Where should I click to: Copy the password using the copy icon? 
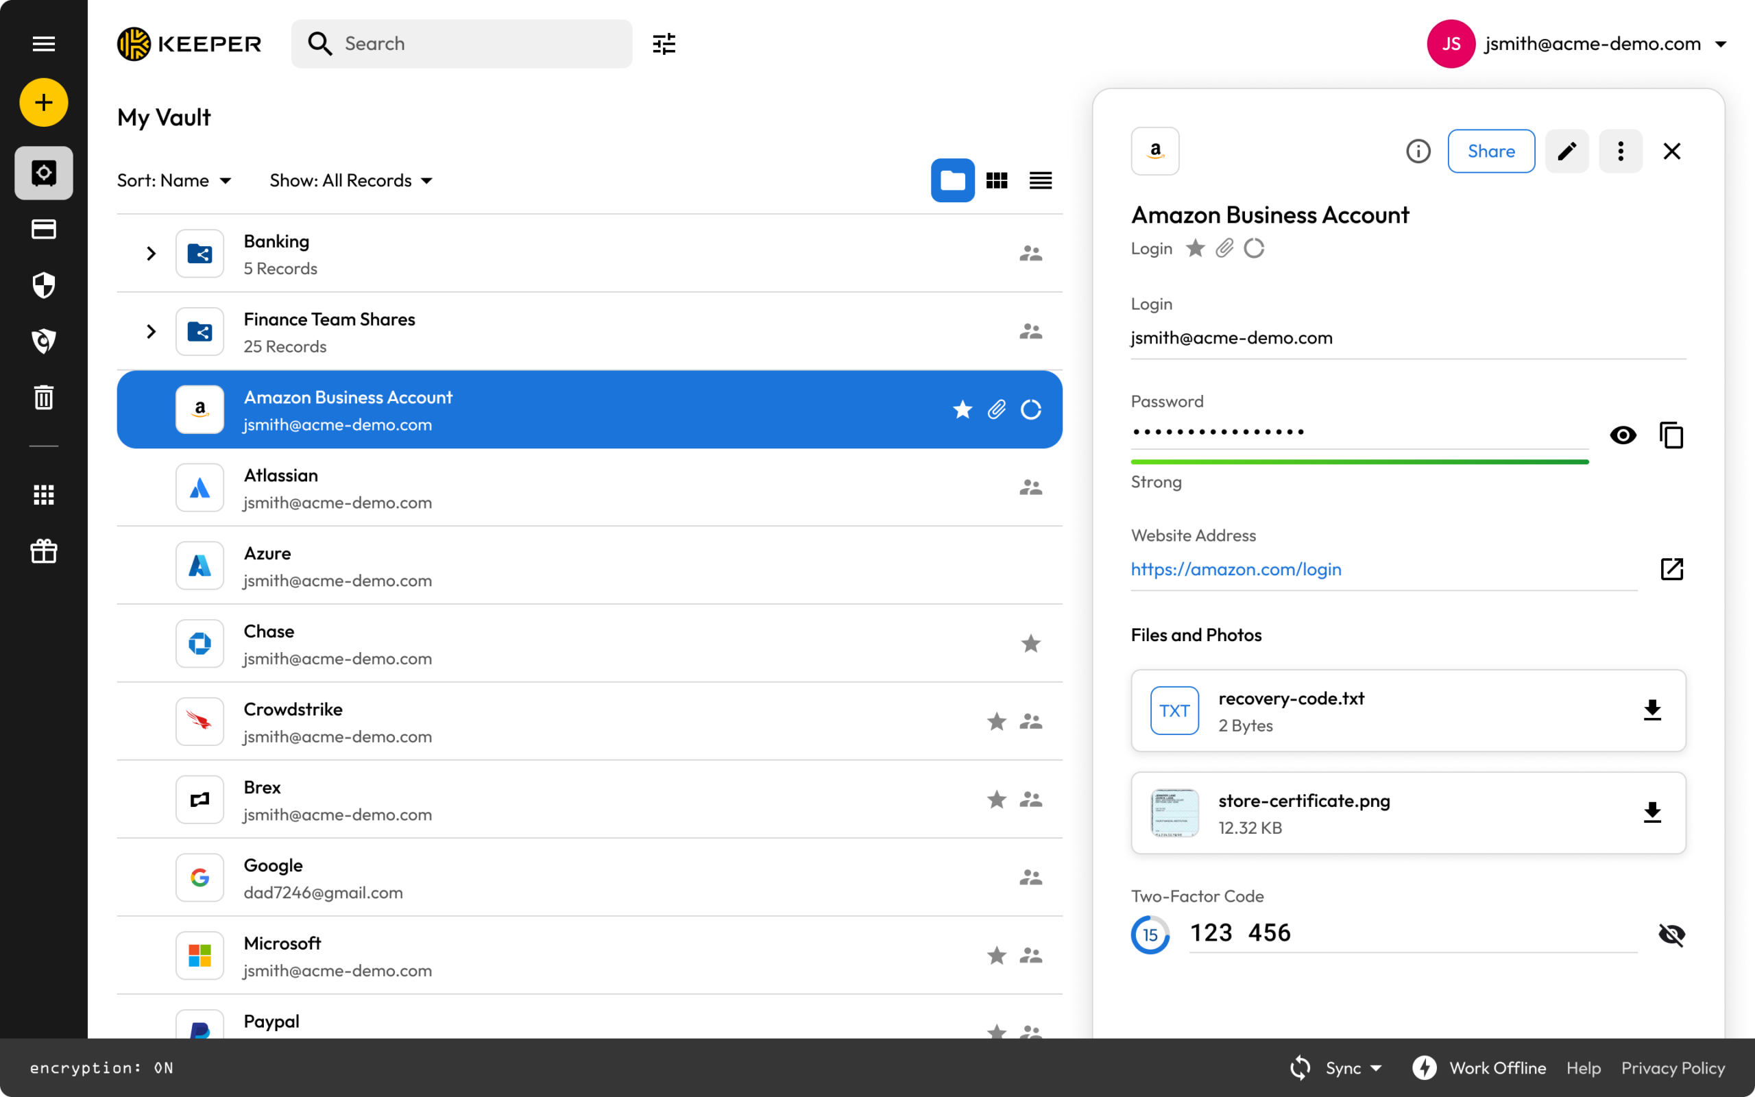point(1671,435)
